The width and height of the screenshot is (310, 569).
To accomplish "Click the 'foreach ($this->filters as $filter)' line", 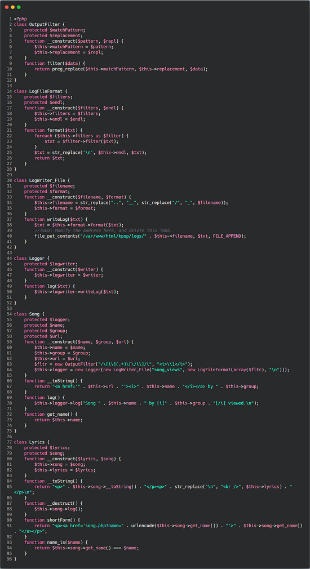I will point(82,136).
